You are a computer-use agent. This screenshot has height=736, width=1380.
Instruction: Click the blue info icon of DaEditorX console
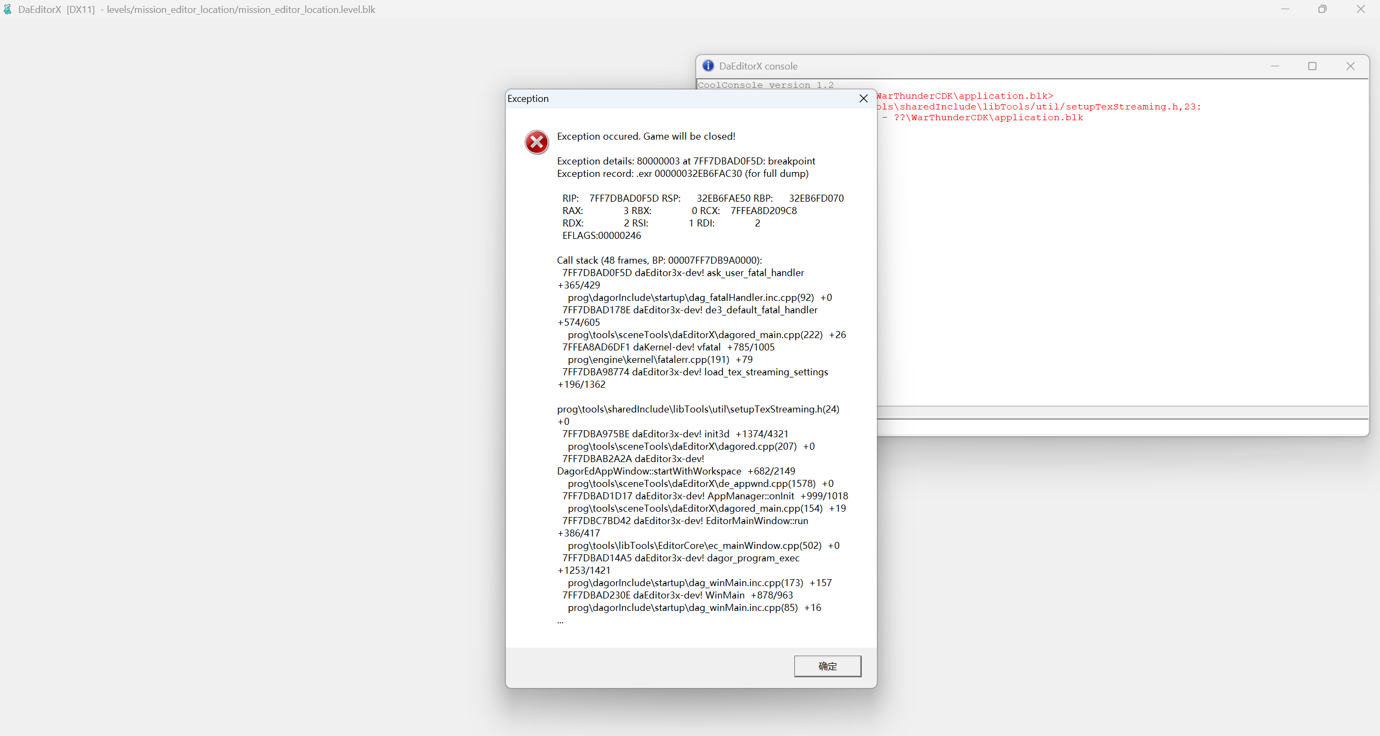[x=708, y=66]
